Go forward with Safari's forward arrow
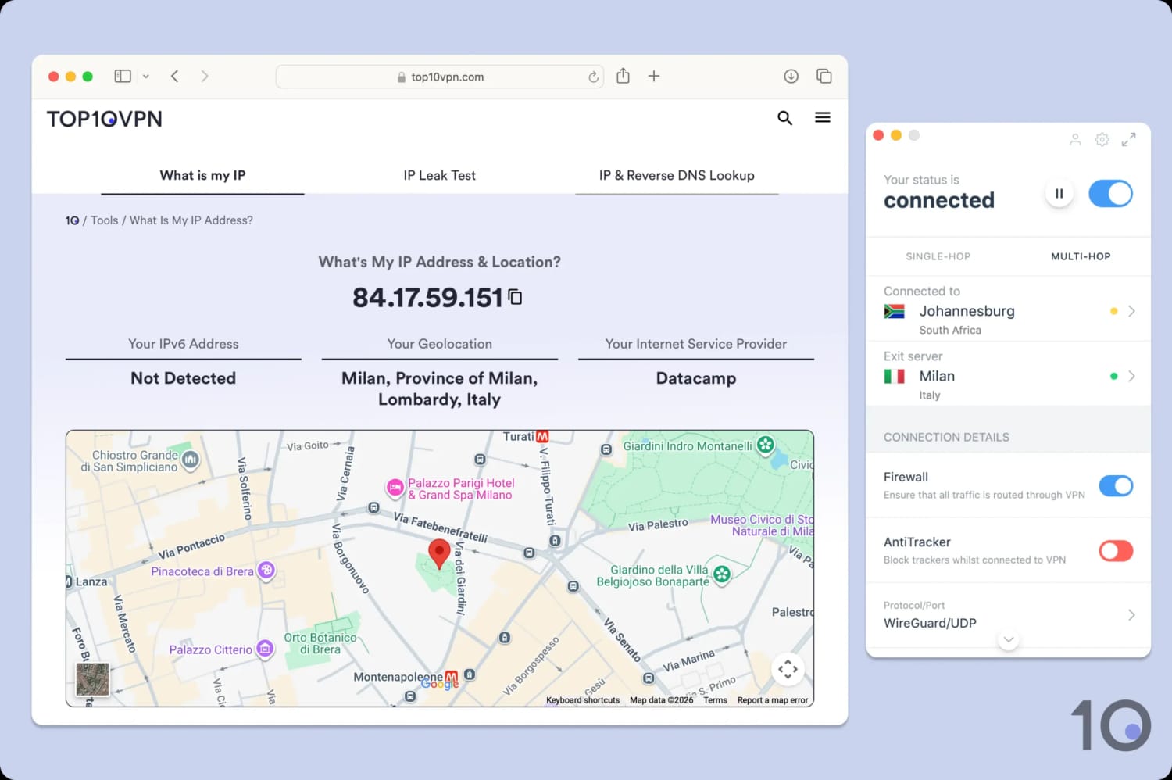 point(205,77)
